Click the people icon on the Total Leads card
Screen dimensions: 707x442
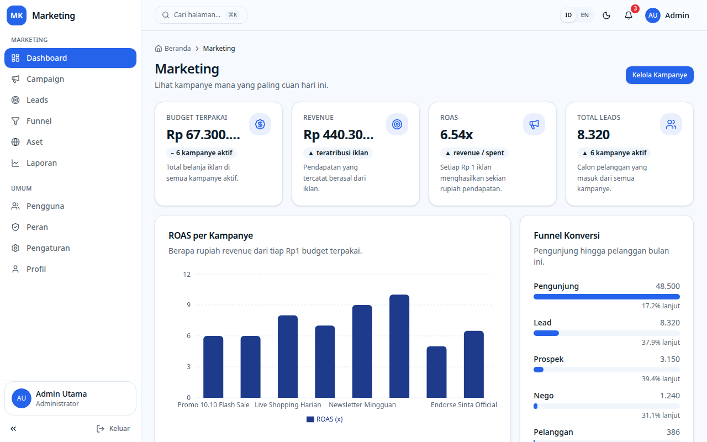pyautogui.click(x=671, y=124)
